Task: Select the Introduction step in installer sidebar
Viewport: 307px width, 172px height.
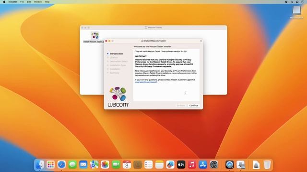Action: [x=116, y=54]
